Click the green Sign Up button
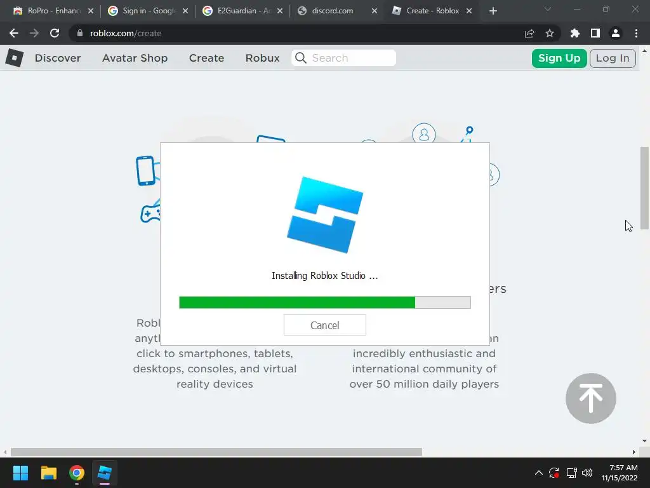Viewport: 650px width, 488px height. [559, 58]
